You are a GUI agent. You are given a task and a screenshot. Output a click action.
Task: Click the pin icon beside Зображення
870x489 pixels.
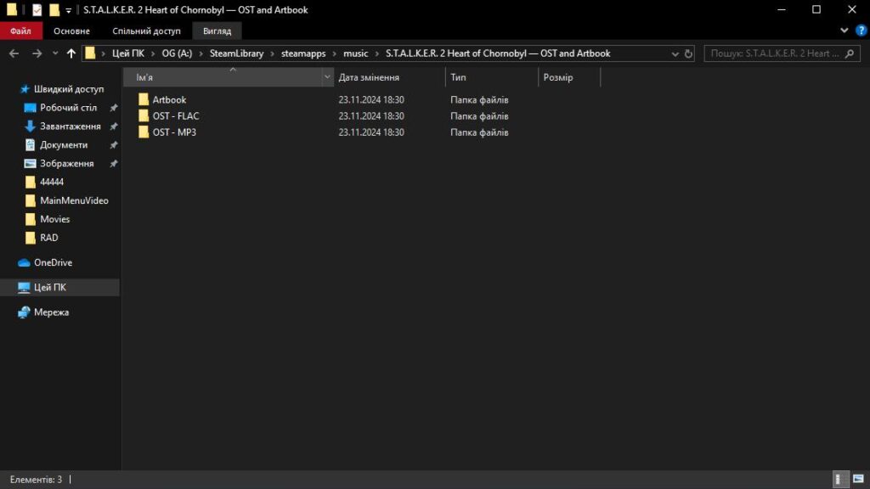pyautogui.click(x=113, y=164)
